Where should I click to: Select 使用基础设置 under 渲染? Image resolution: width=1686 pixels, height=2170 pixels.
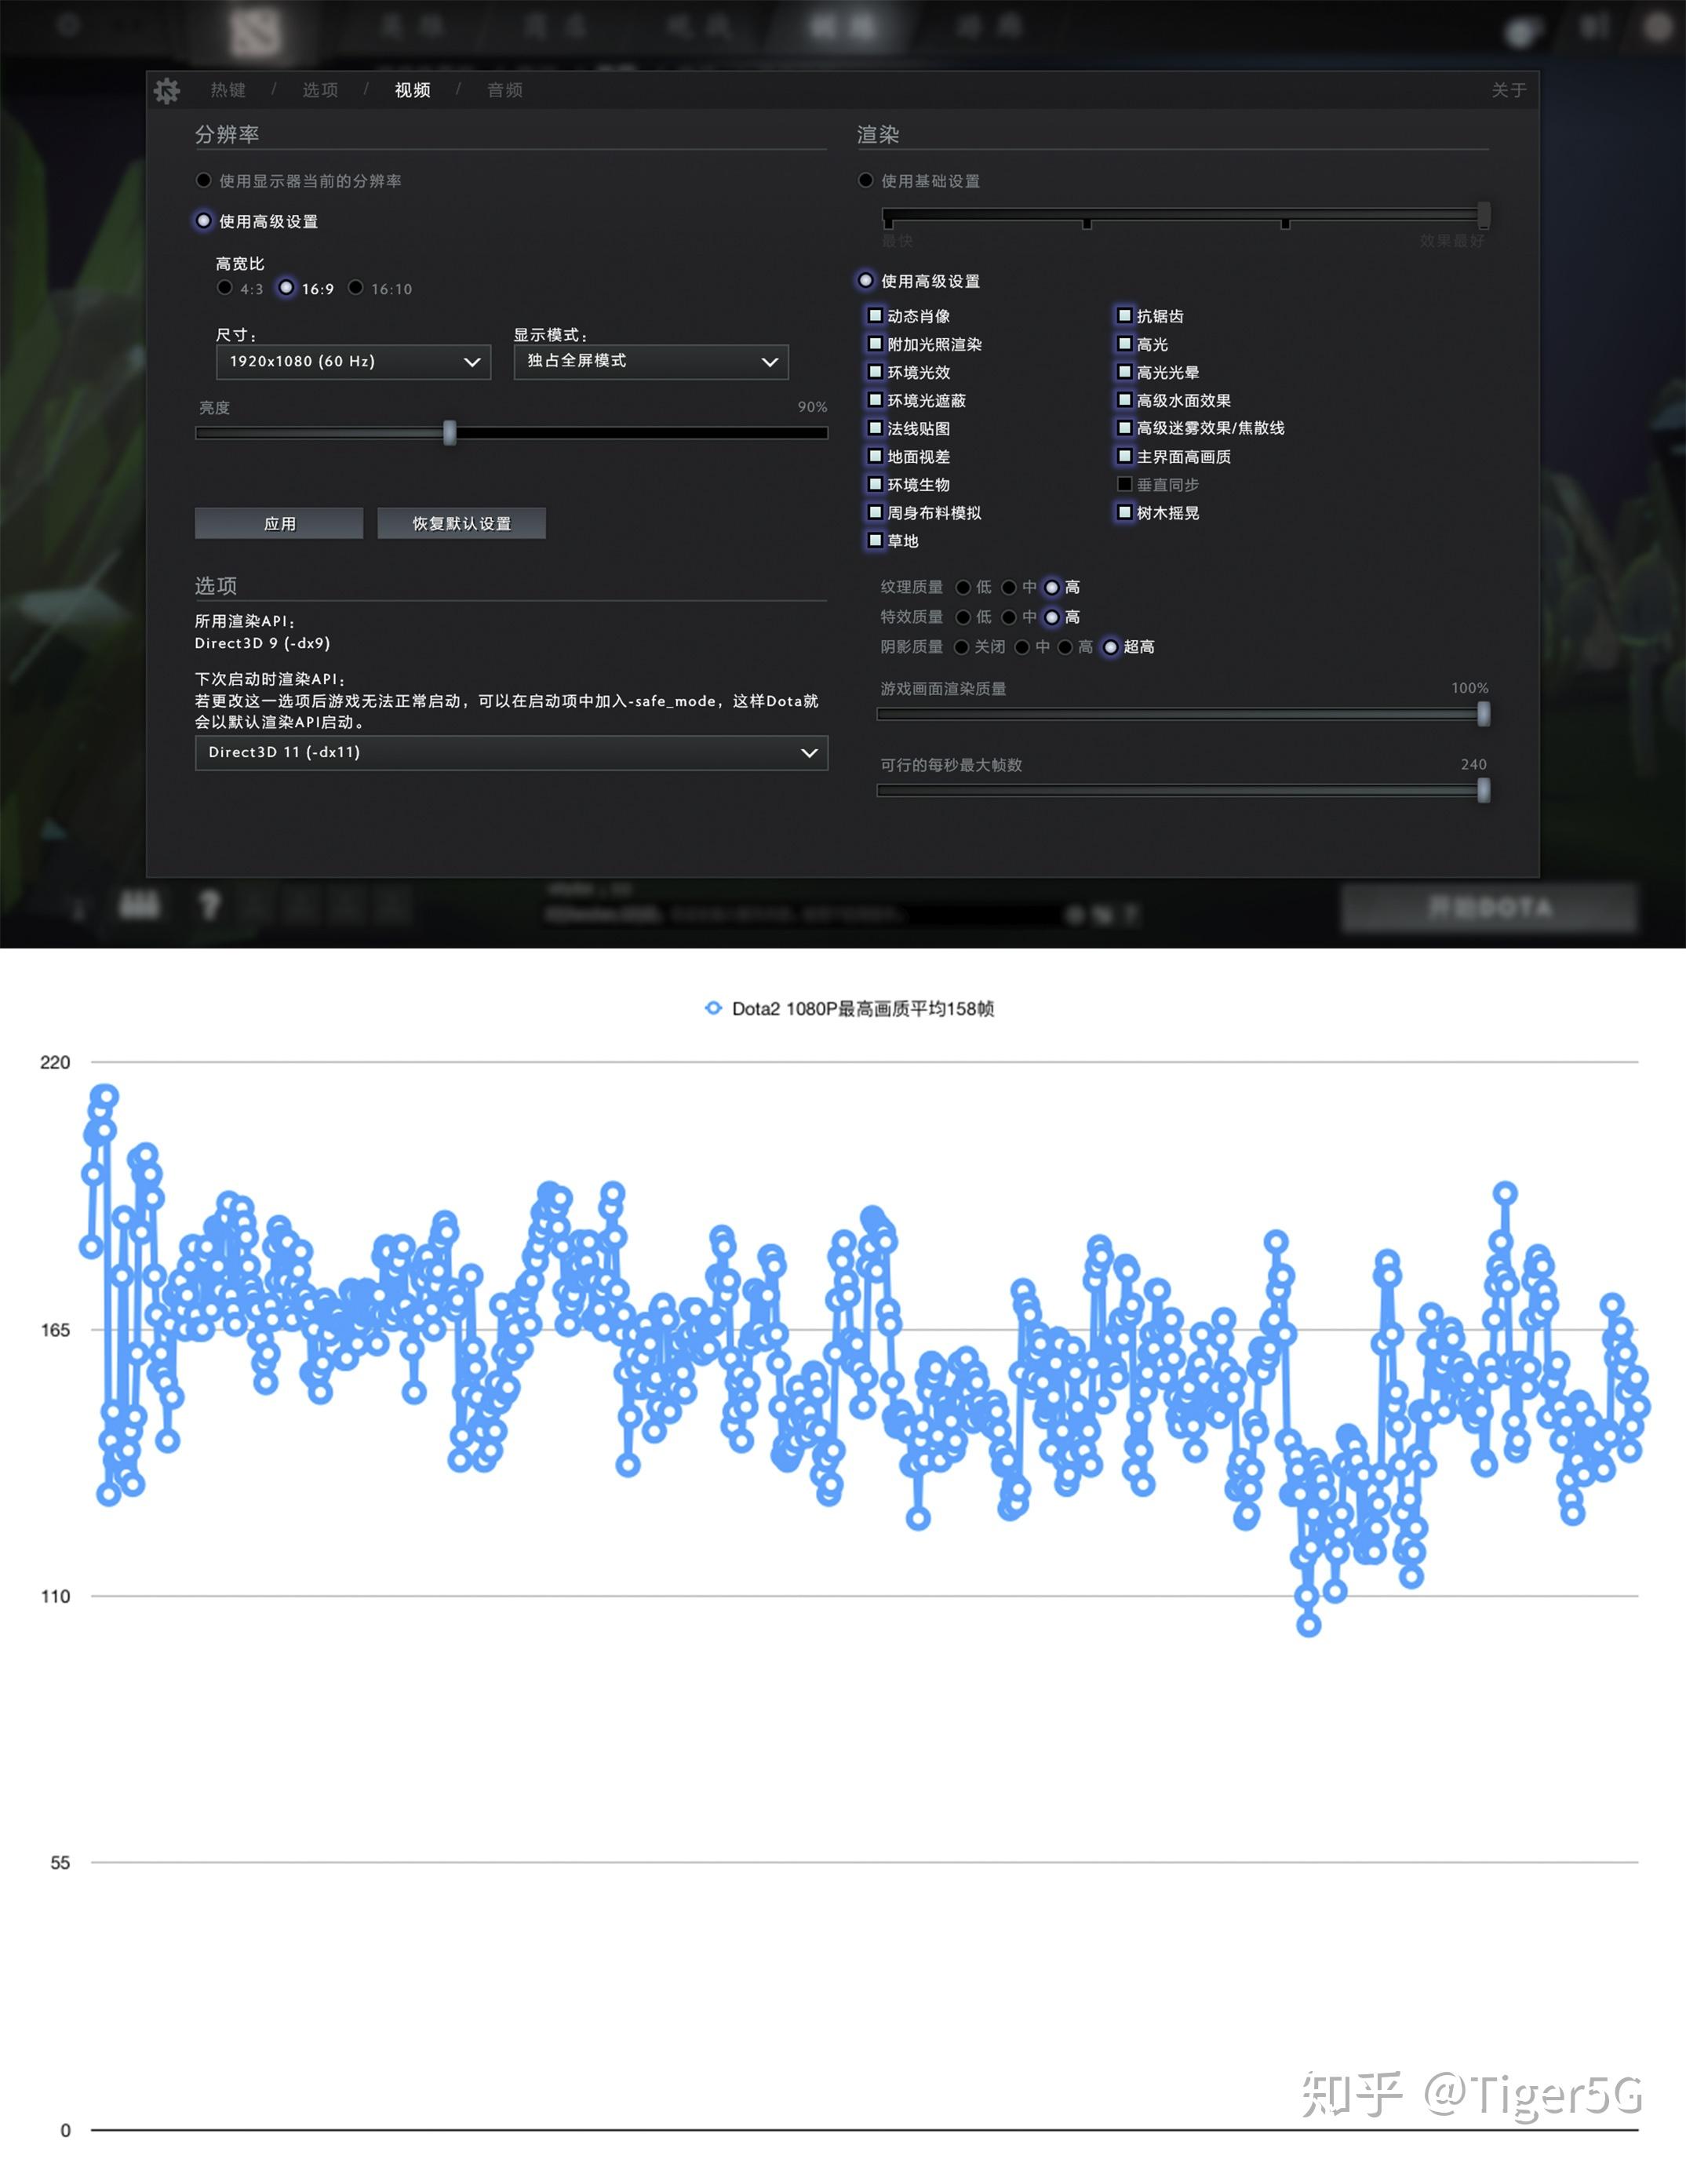click(x=866, y=180)
